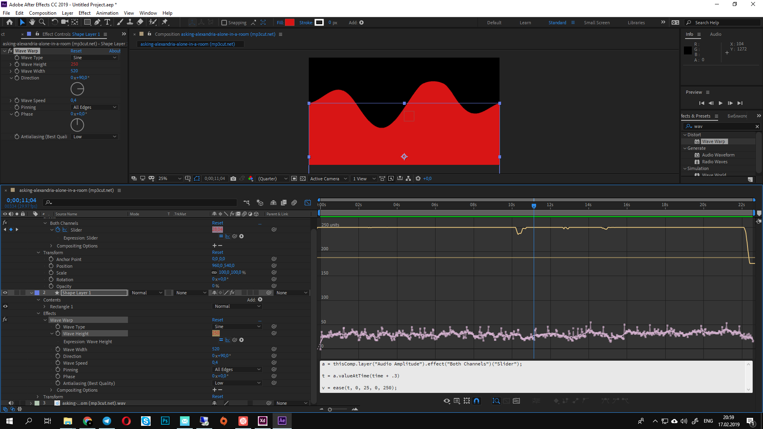Select the Brush tool

(120, 22)
